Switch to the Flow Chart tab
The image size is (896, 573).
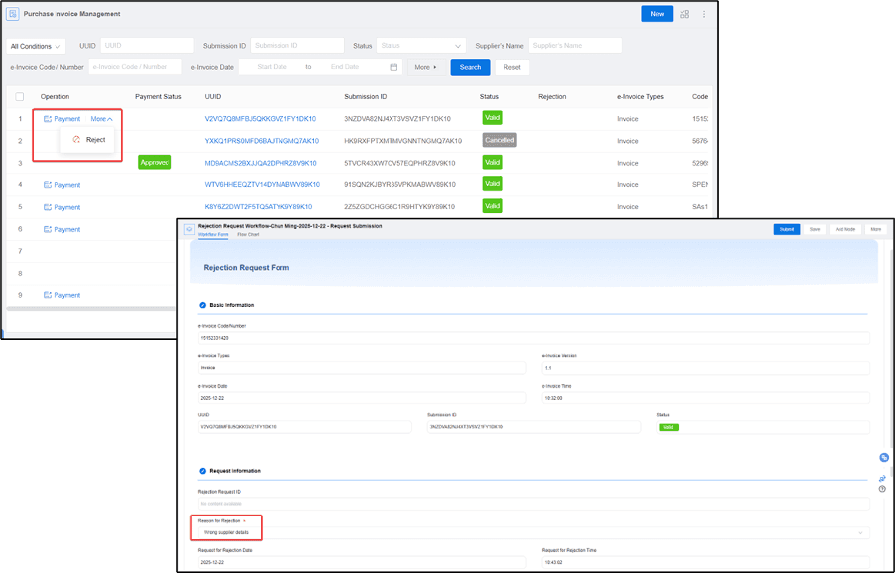tap(248, 234)
